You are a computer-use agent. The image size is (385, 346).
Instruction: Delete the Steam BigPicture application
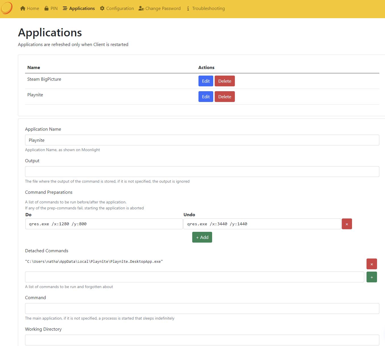coord(225,81)
